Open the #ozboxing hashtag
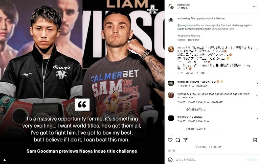 (x=183, y=36)
